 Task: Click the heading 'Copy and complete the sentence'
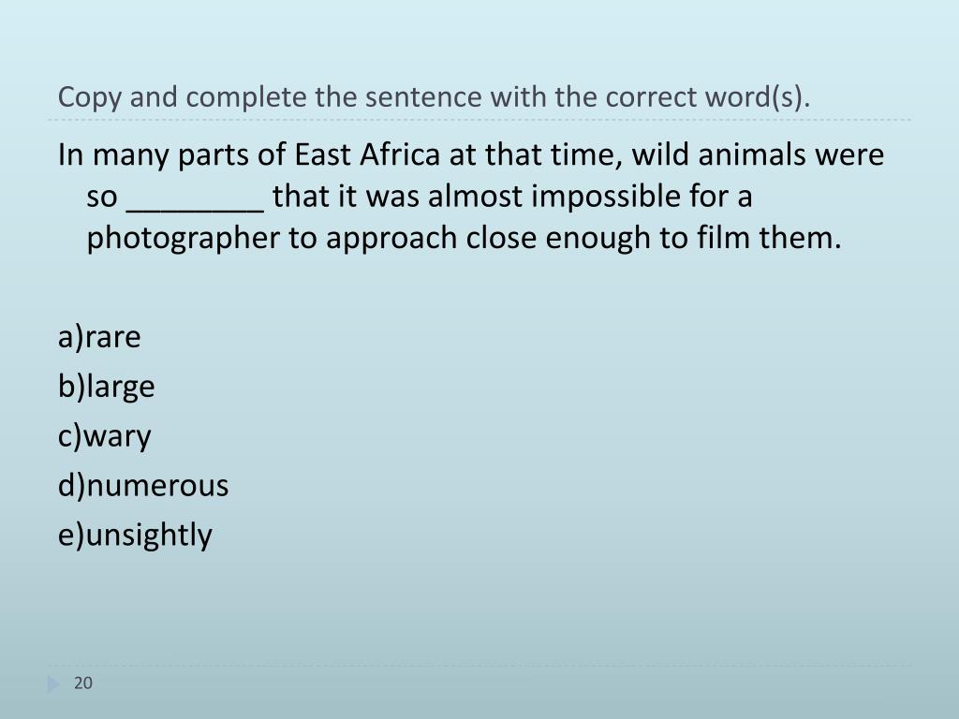pos(270,97)
